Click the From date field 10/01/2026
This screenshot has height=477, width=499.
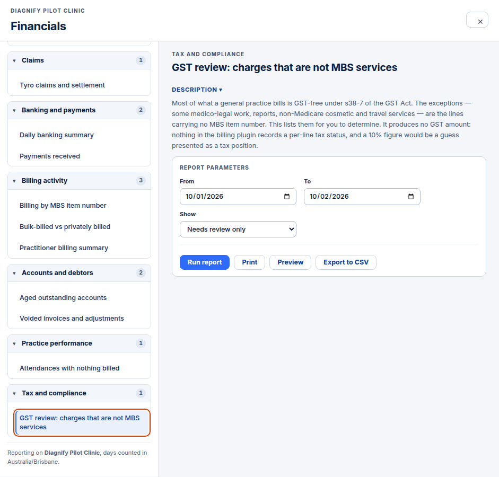pyautogui.click(x=238, y=197)
